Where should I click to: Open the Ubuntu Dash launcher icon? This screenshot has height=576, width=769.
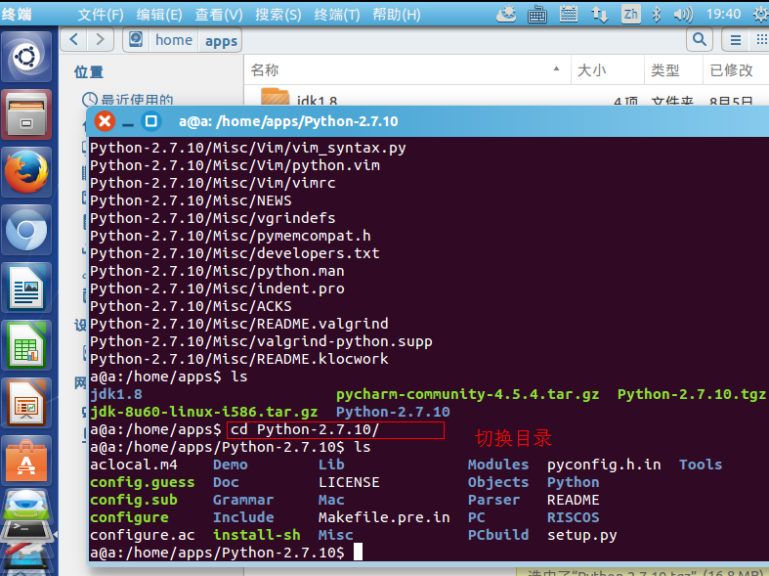26,57
